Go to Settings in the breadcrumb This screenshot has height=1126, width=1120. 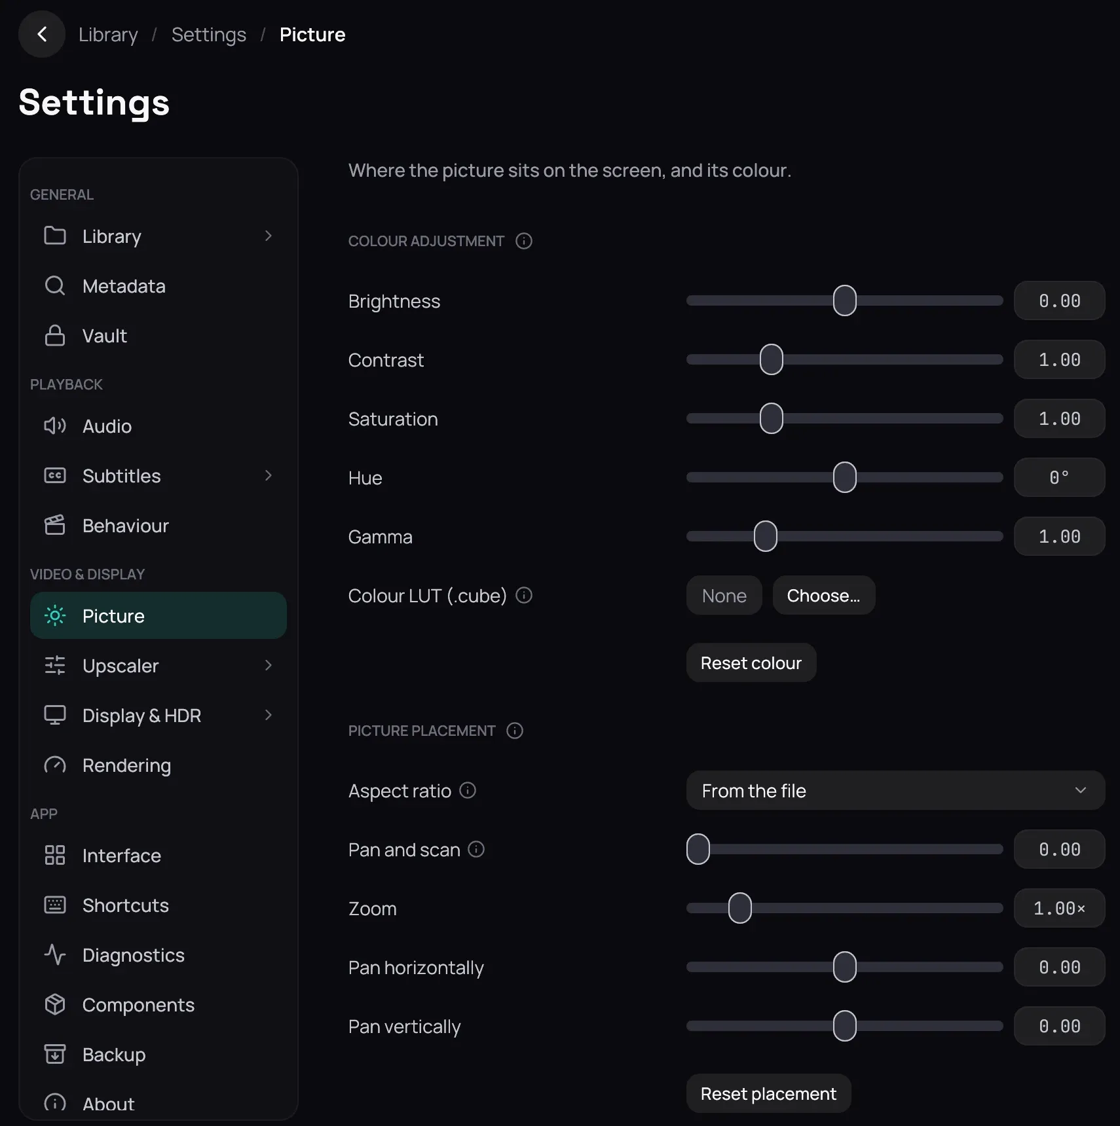tap(209, 34)
